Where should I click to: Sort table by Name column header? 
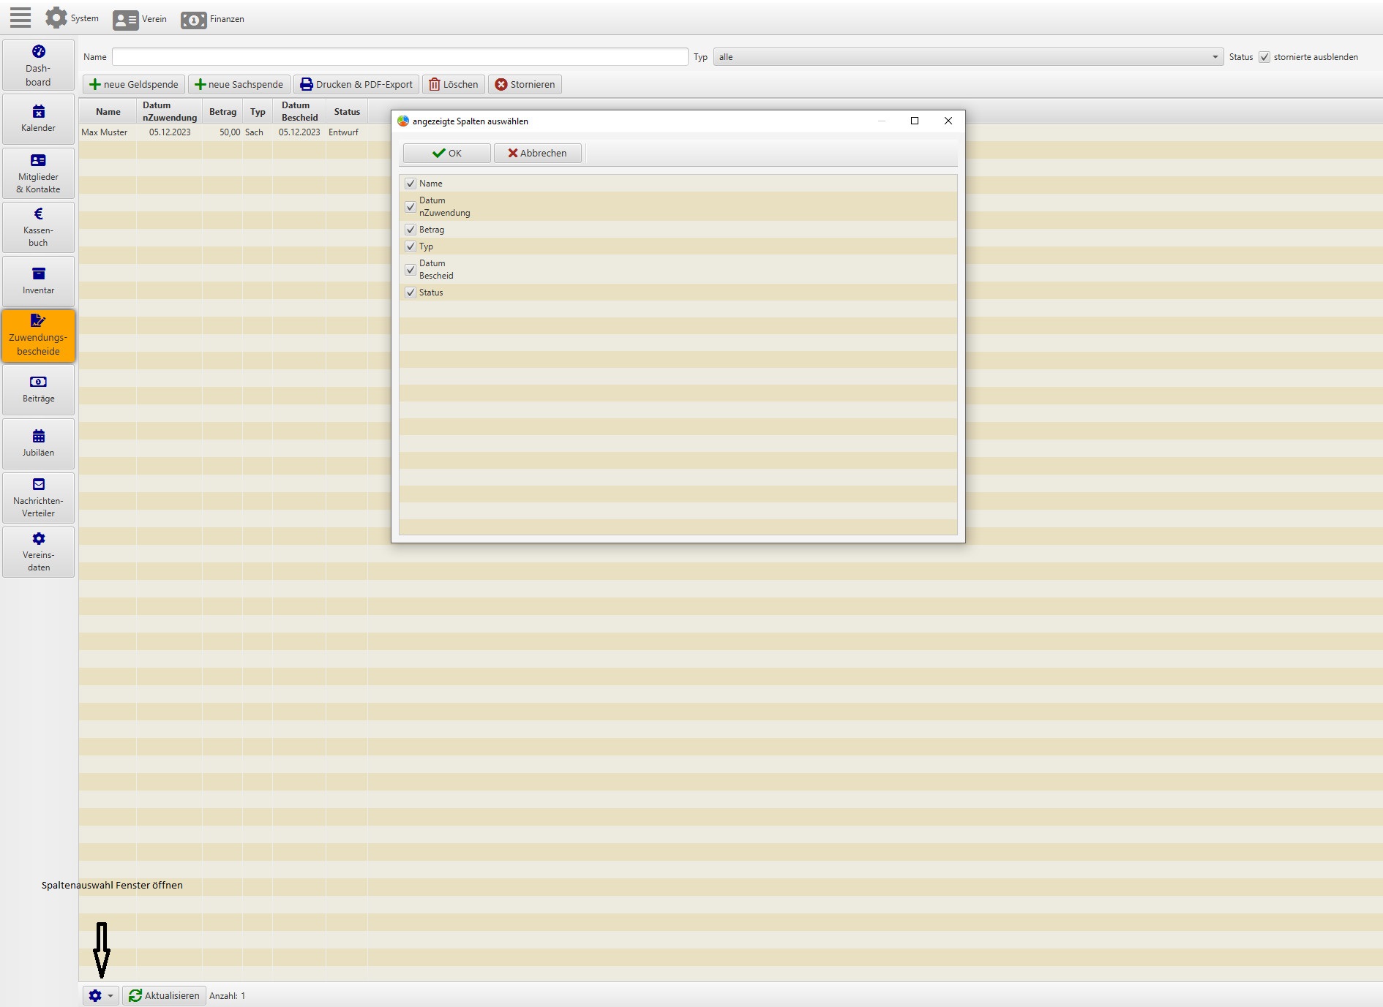(108, 112)
